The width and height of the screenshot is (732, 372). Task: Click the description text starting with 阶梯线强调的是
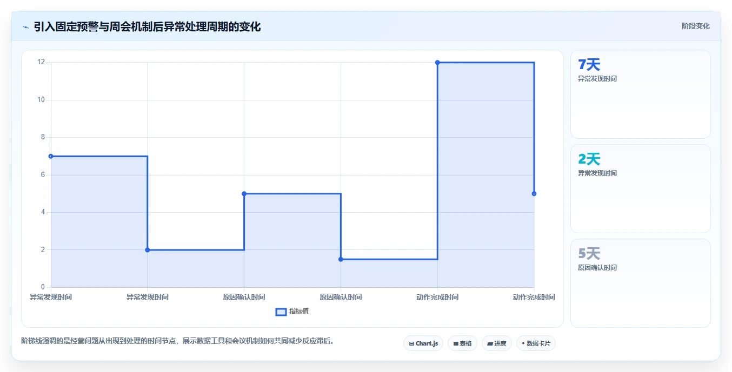[x=177, y=341]
